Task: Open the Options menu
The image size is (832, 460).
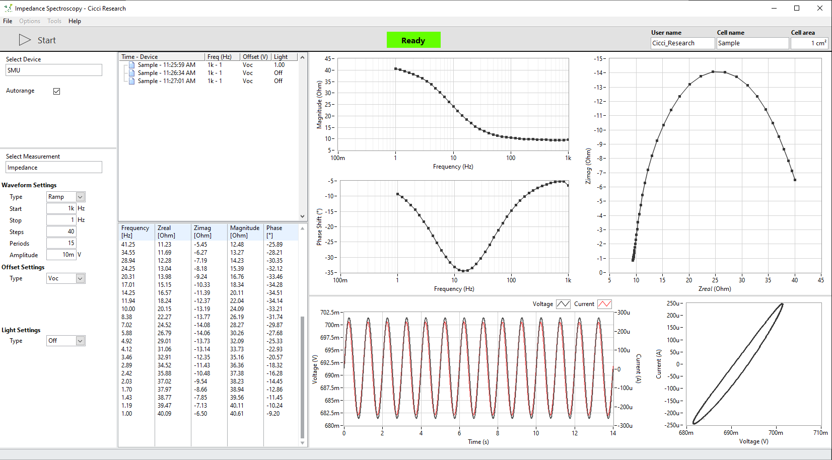Action: pos(30,21)
